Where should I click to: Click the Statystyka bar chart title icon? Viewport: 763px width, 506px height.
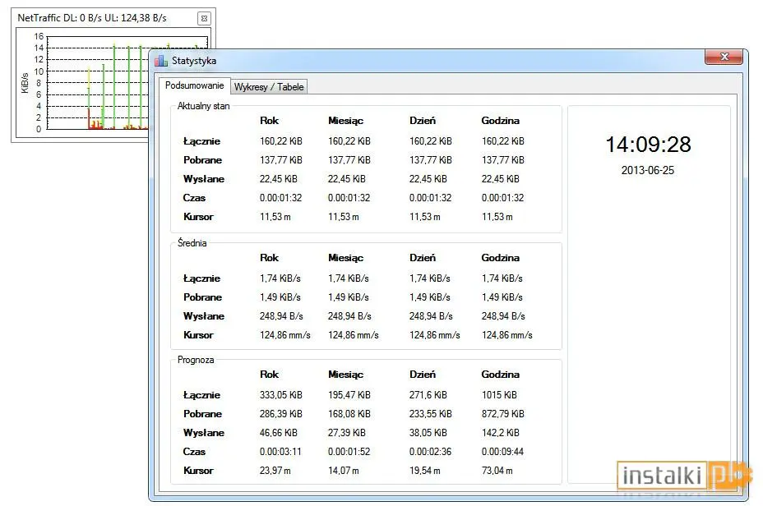click(161, 61)
